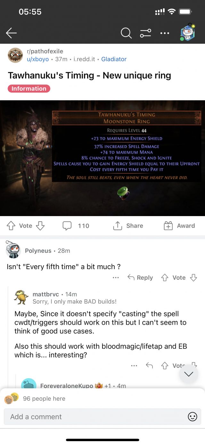Open more options on Polyneus's comment
The height and width of the screenshot is (445, 205).
pyautogui.click(x=116, y=277)
